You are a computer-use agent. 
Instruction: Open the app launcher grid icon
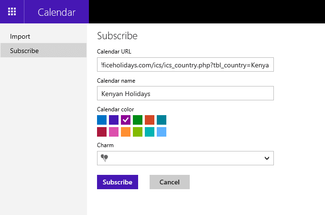[x=12, y=11]
